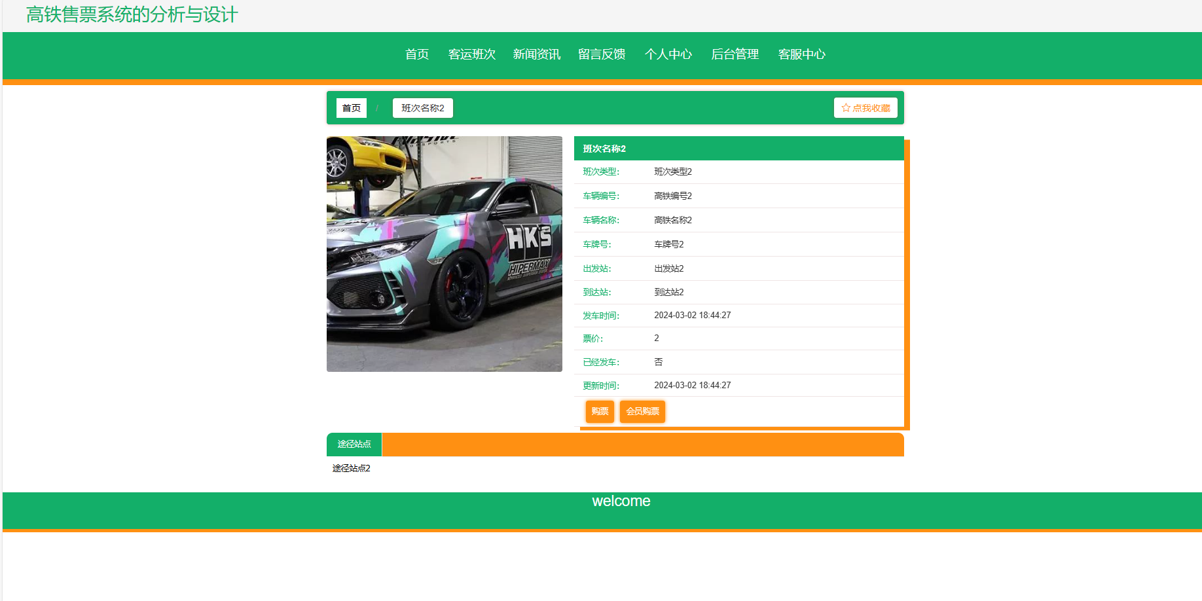
Task: Go to 客运班次 in the navigation bar
Action: click(x=472, y=54)
